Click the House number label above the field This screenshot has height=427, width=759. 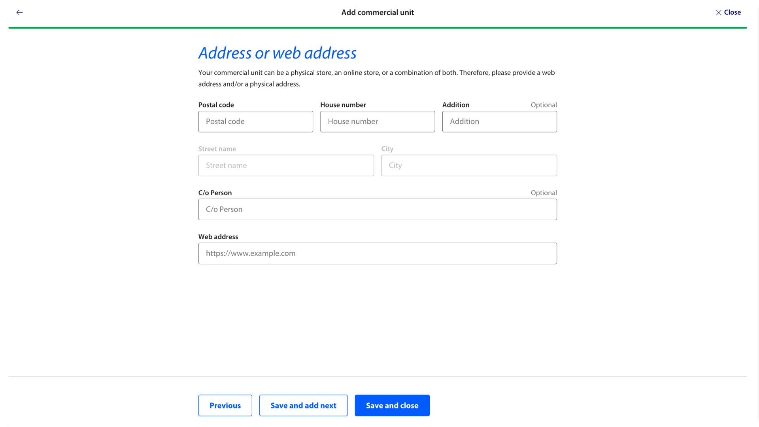343,105
